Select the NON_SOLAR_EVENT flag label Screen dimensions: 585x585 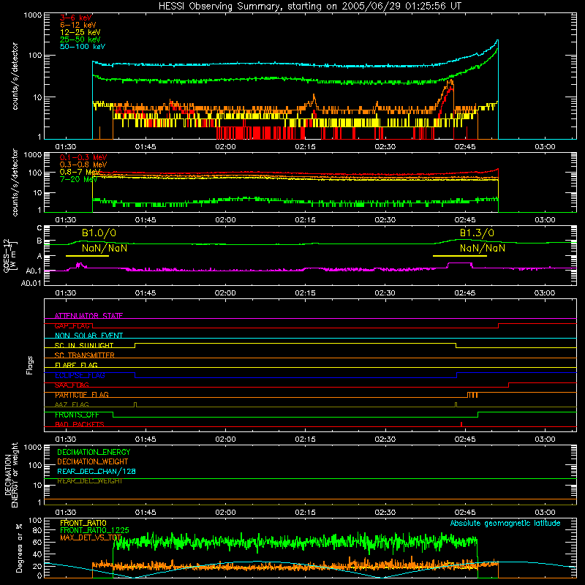pyautogui.click(x=88, y=336)
